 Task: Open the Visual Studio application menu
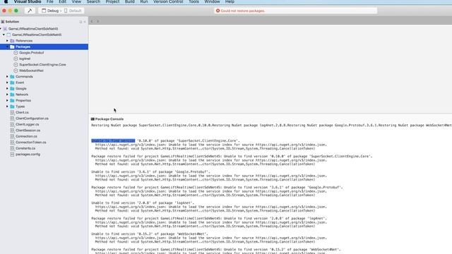coord(28,1)
